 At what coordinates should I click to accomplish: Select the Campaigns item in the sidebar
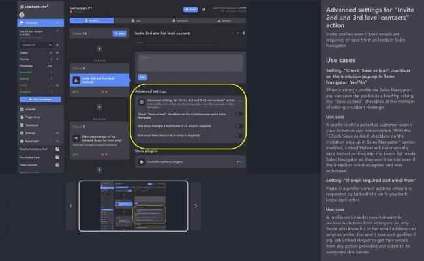[40, 23]
